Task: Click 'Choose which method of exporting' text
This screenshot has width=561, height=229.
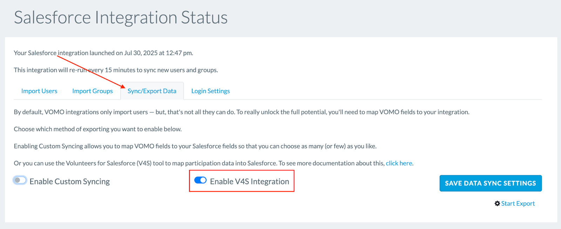Action: (x=97, y=129)
